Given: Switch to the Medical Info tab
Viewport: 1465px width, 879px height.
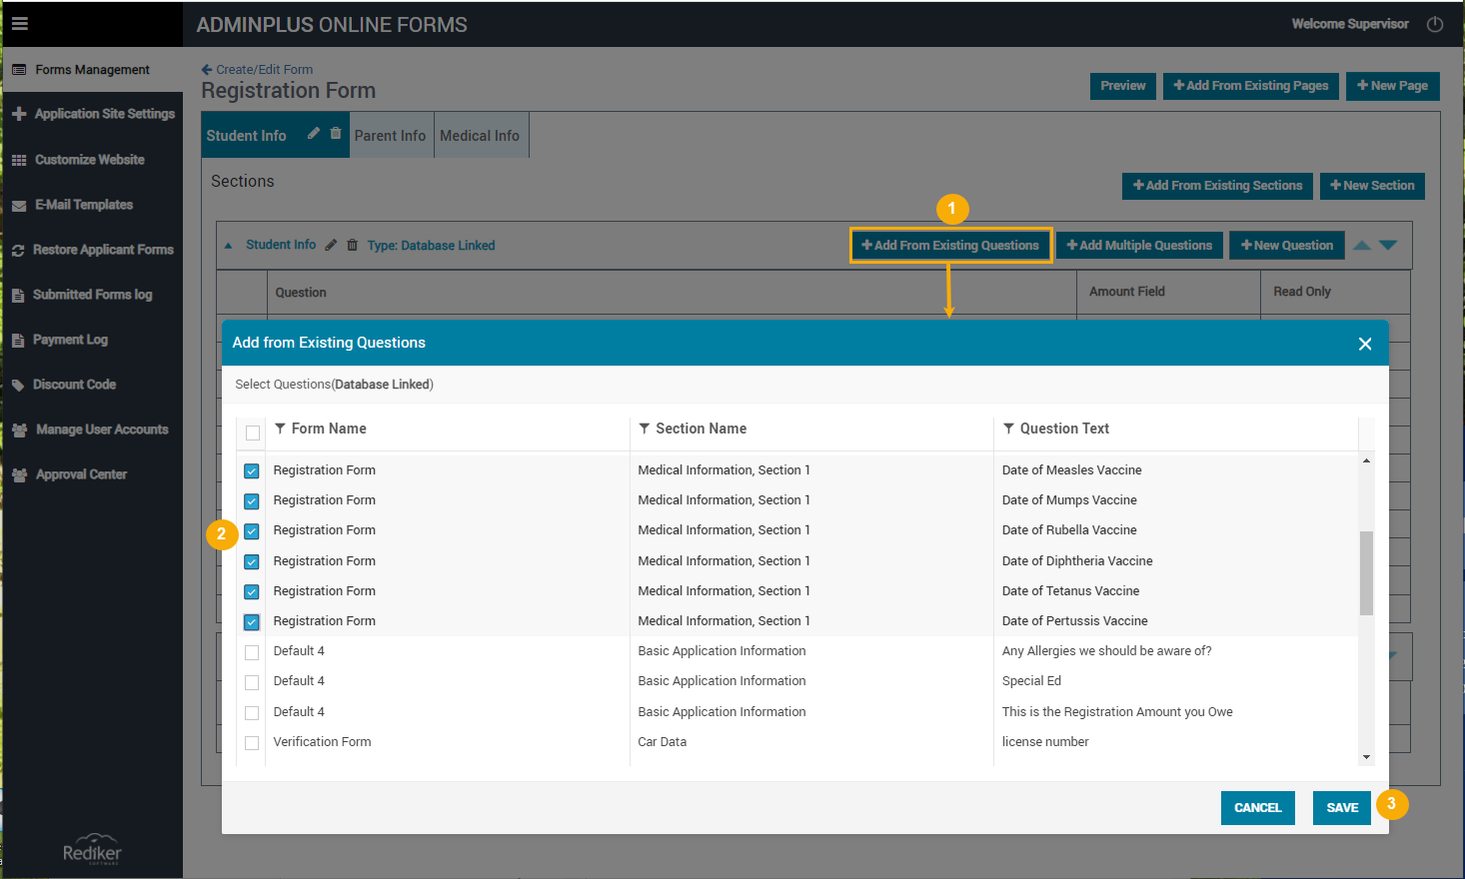Looking at the screenshot, I should (x=480, y=136).
